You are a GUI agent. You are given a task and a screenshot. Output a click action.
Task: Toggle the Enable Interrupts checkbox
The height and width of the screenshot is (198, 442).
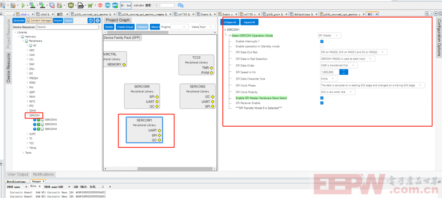tap(322, 41)
